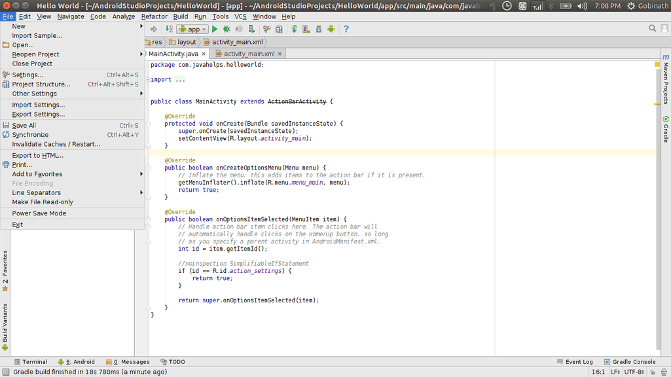Click the forward navigation arrow icon

(154, 29)
